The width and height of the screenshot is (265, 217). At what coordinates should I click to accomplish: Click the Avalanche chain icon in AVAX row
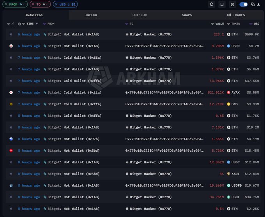[x=11, y=93]
